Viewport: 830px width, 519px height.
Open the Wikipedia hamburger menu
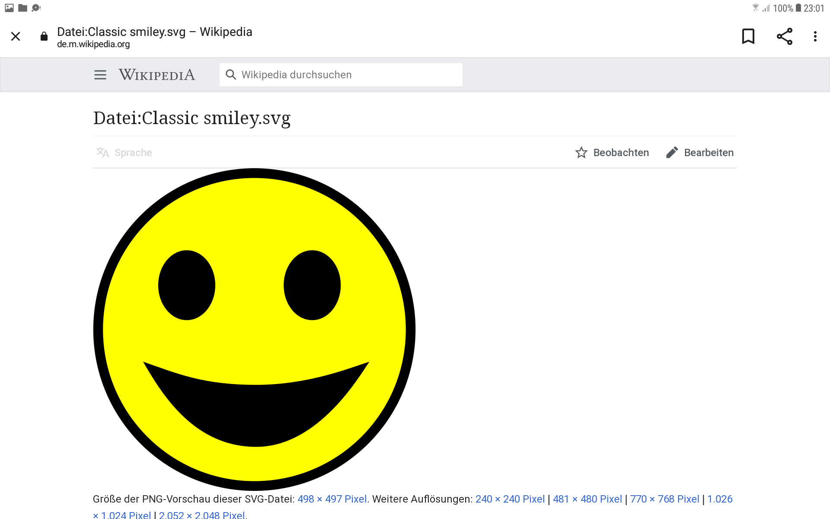coord(100,75)
